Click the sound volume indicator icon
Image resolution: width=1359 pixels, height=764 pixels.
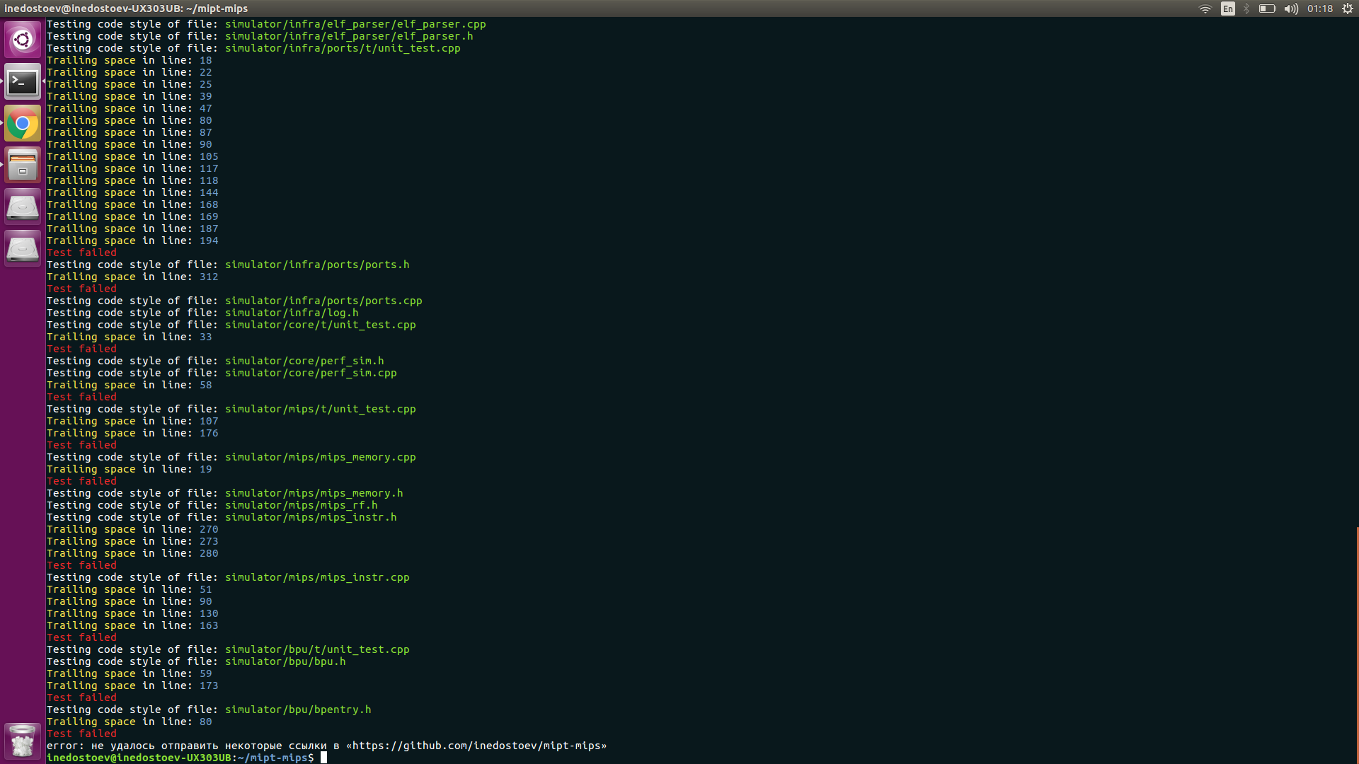click(1290, 9)
